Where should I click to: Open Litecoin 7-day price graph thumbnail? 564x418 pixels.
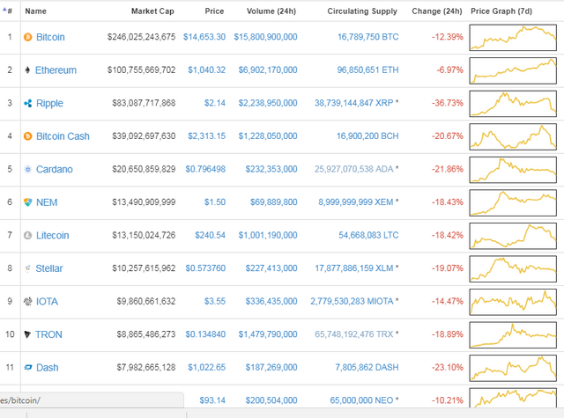[x=513, y=236]
